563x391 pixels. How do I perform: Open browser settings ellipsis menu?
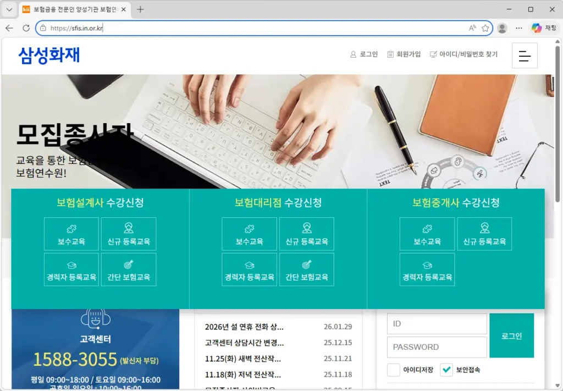coord(519,28)
